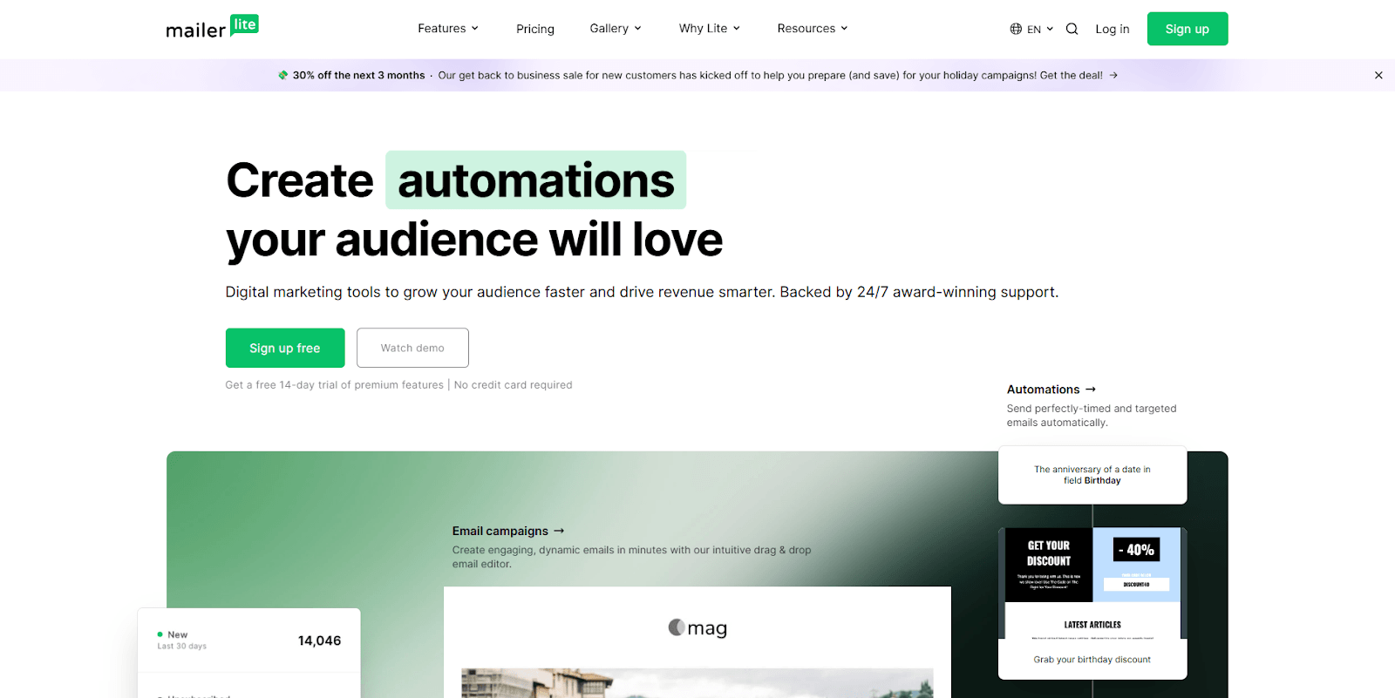Image resolution: width=1395 pixels, height=698 pixels.
Task: Click the 14,046 subscribers value
Action: point(320,640)
